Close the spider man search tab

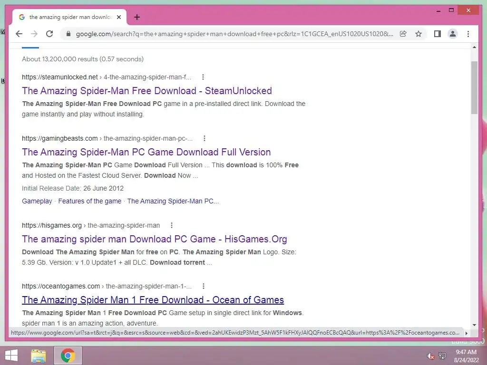click(118, 18)
